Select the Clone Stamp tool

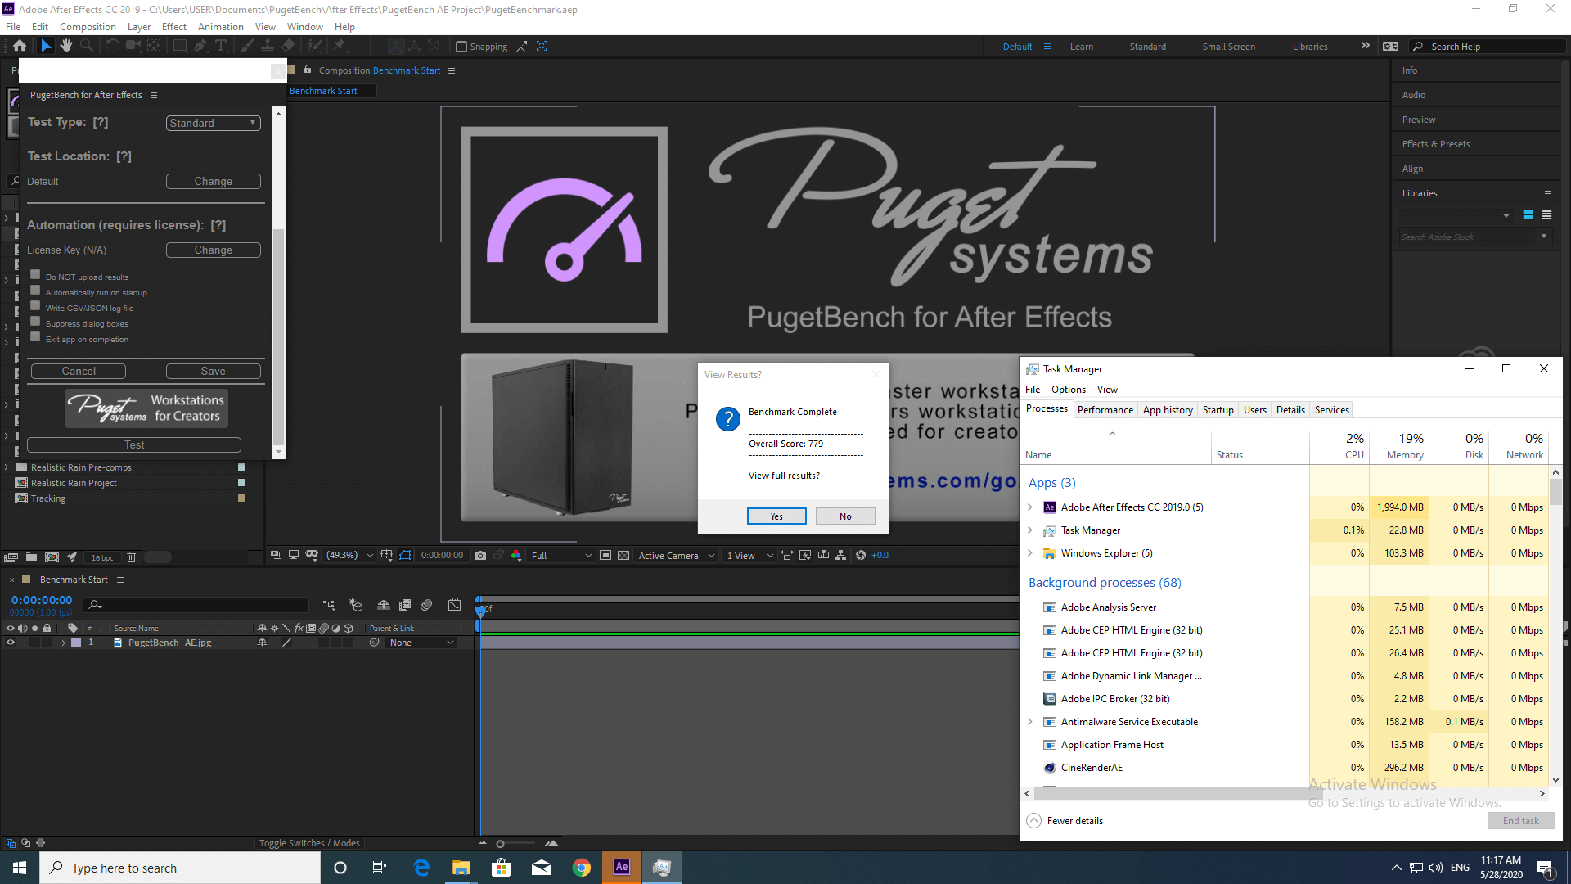coord(268,46)
